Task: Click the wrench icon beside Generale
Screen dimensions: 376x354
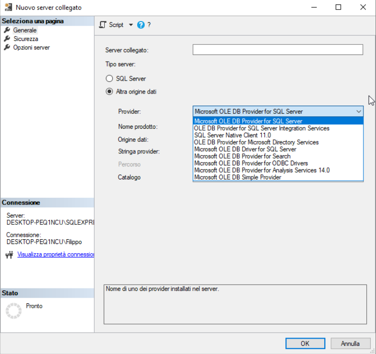Action: [x=7, y=30]
